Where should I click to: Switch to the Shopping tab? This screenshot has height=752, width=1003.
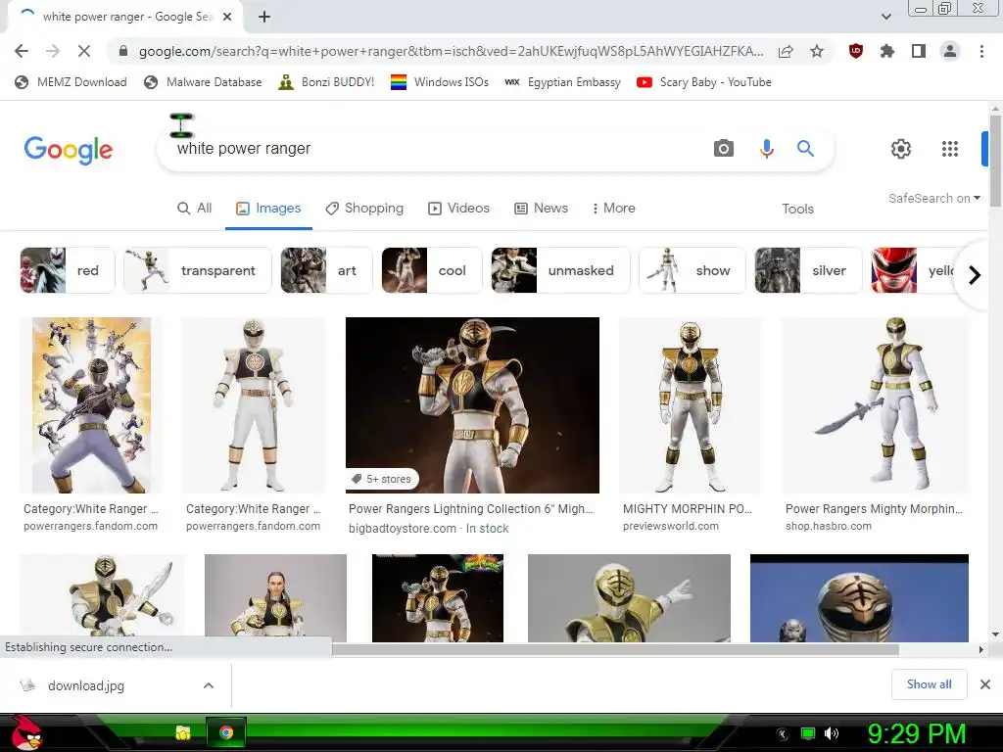coord(364,209)
